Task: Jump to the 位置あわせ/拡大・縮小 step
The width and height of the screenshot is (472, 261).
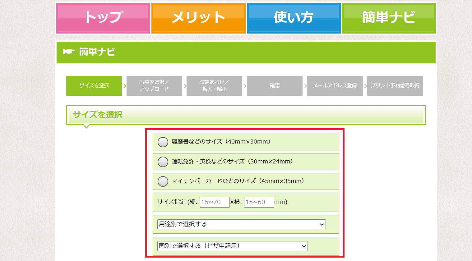Action: 214,86
